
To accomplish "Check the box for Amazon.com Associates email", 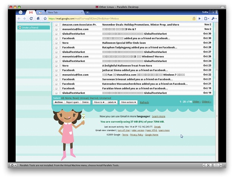I will tap(56, 25).
